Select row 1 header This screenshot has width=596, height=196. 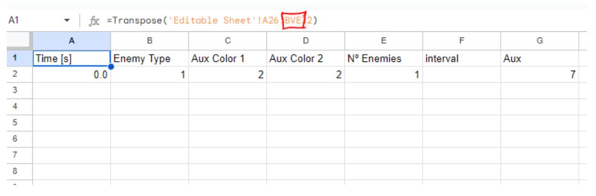pyautogui.click(x=15, y=59)
